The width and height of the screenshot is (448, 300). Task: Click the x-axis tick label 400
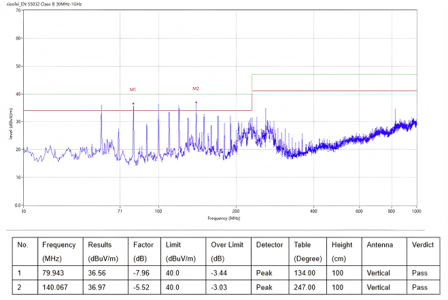tap(313, 211)
